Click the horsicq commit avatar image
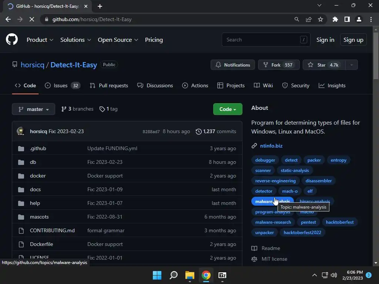Image resolution: width=379 pixels, height=284 pixels. click(21, 131)
